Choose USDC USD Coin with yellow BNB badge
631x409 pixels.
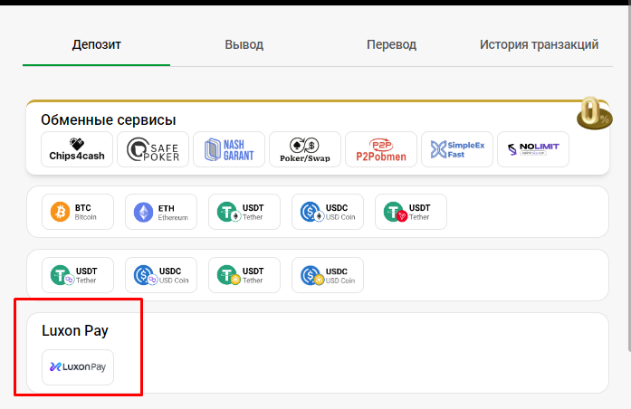pyautogui.click(x=328, y=275)
